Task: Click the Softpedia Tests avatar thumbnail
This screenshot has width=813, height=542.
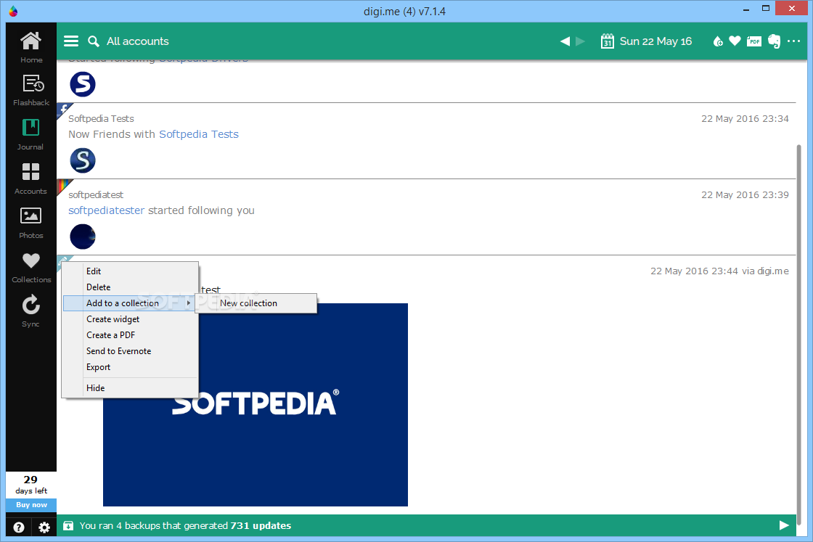Action: click(x=83, y=160)
